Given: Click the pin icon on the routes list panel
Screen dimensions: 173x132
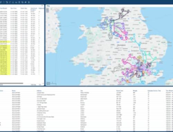Looking at the screenshot, I should tap(42, 6).
